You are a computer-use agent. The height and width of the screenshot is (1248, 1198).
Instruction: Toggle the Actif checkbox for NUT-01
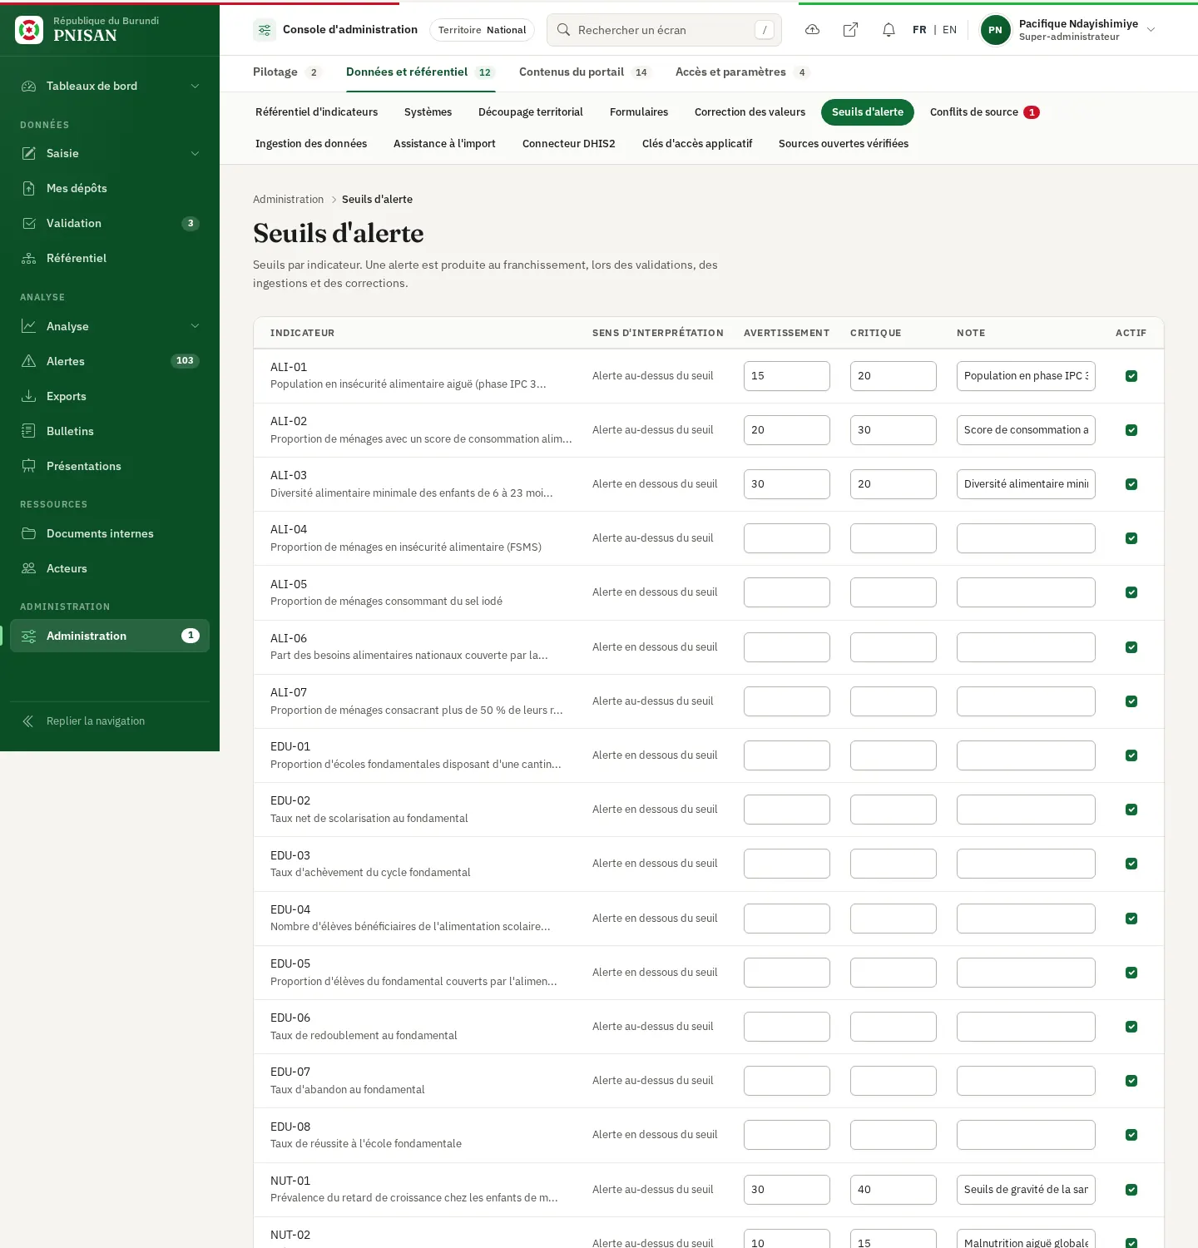click(x=1131, y=1190)
